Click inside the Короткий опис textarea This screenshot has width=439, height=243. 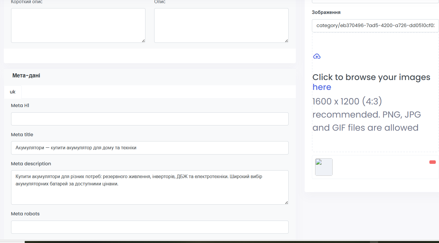(x=78, y=25)
